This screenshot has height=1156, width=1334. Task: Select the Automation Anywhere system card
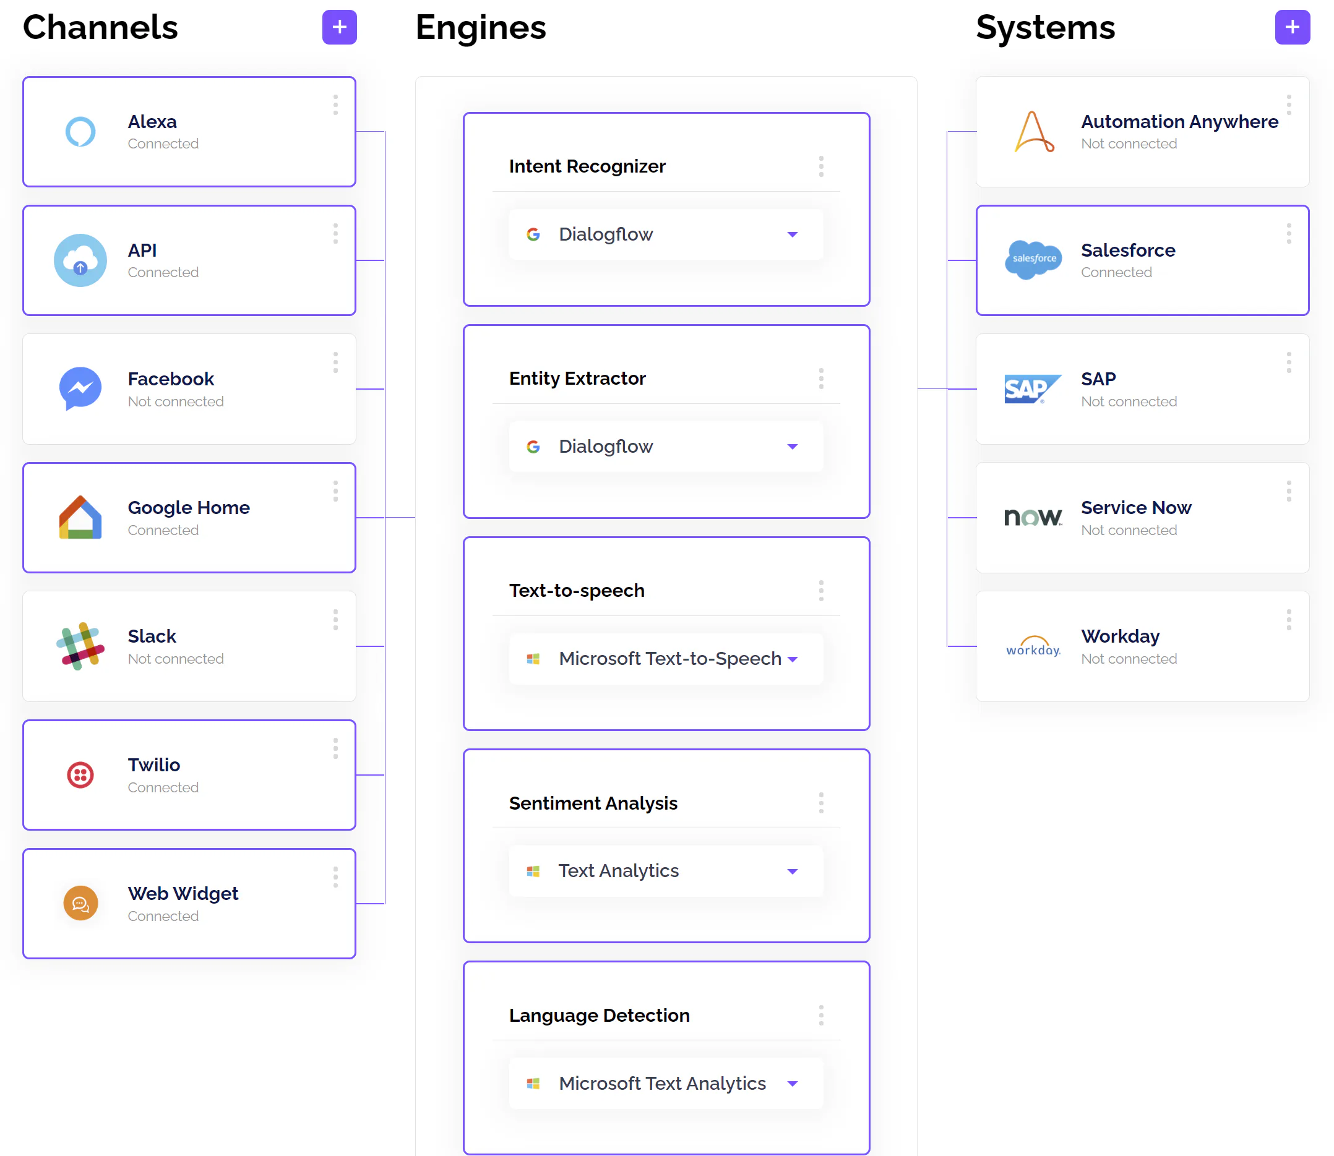click(1142, 132)
